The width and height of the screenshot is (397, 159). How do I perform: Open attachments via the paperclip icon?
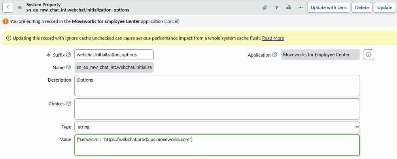[x=264, y=7]
